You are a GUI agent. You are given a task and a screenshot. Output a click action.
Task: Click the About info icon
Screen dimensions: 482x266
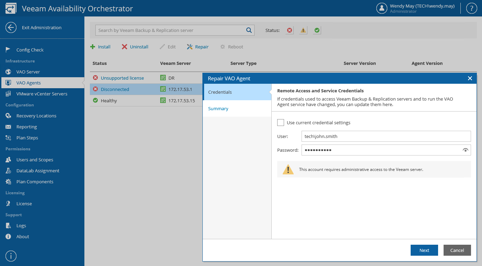coord(8,236)
